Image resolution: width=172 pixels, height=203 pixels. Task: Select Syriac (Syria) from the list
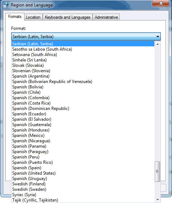pyautogui.click(x=83, y=195)
